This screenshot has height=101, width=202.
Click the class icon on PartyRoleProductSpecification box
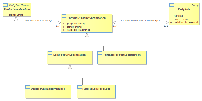coord(64,16)
